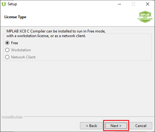The height and width of the screenshot is (132, 155).
Task: Click the License Type heading
Action: click(15, 17)
